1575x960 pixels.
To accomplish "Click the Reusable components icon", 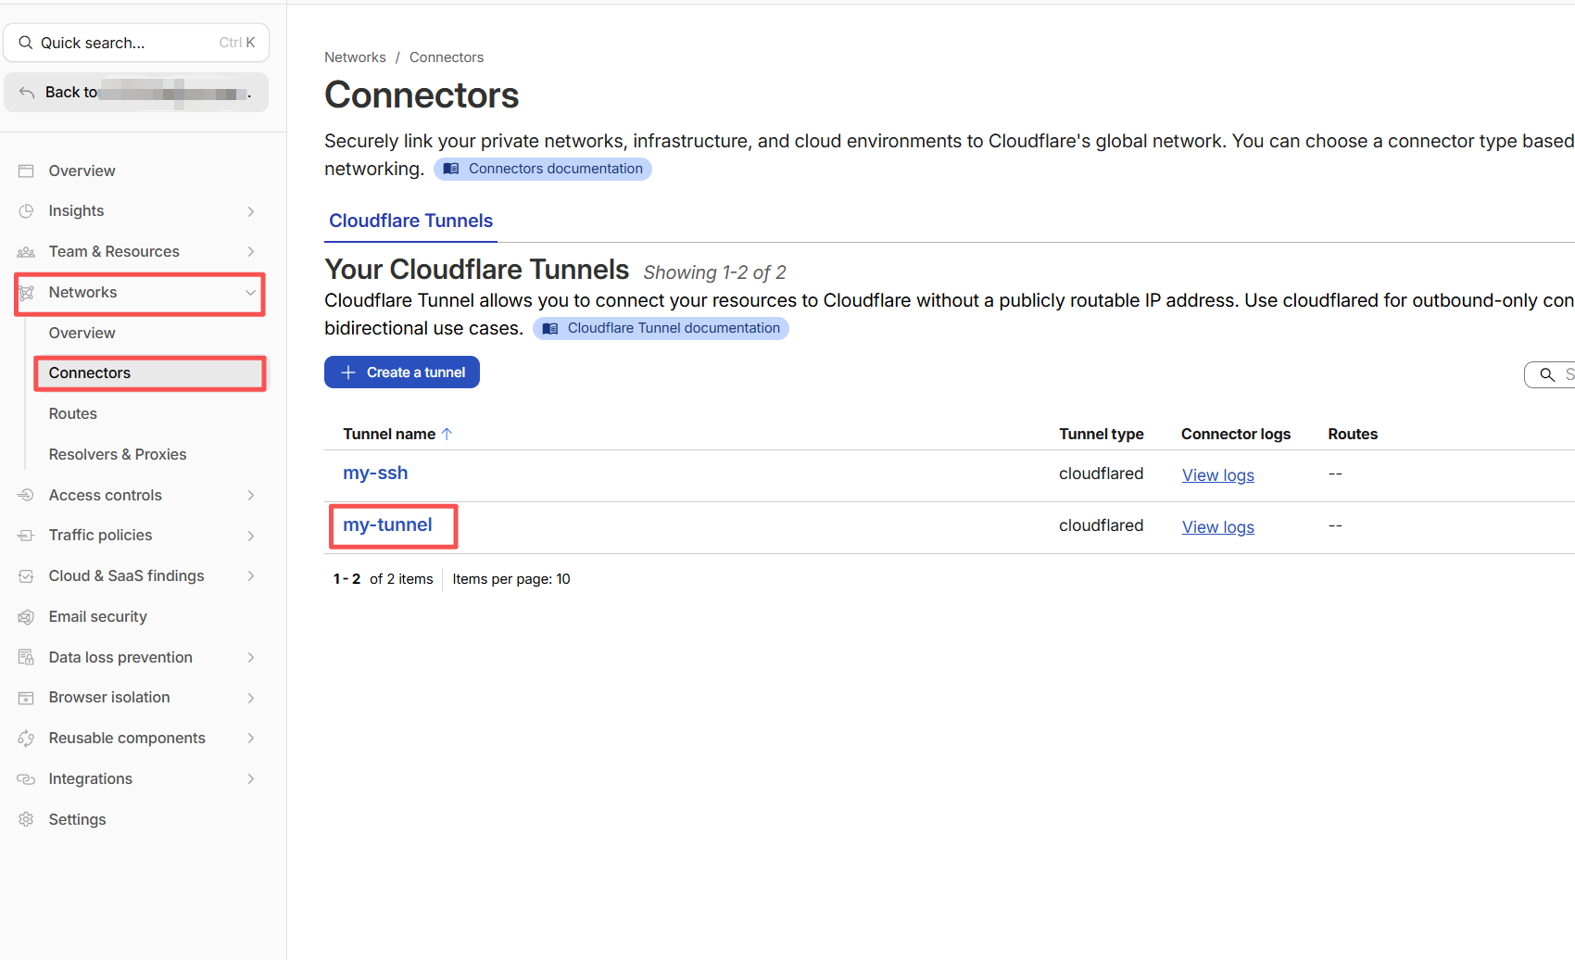I will pos(26,739).
